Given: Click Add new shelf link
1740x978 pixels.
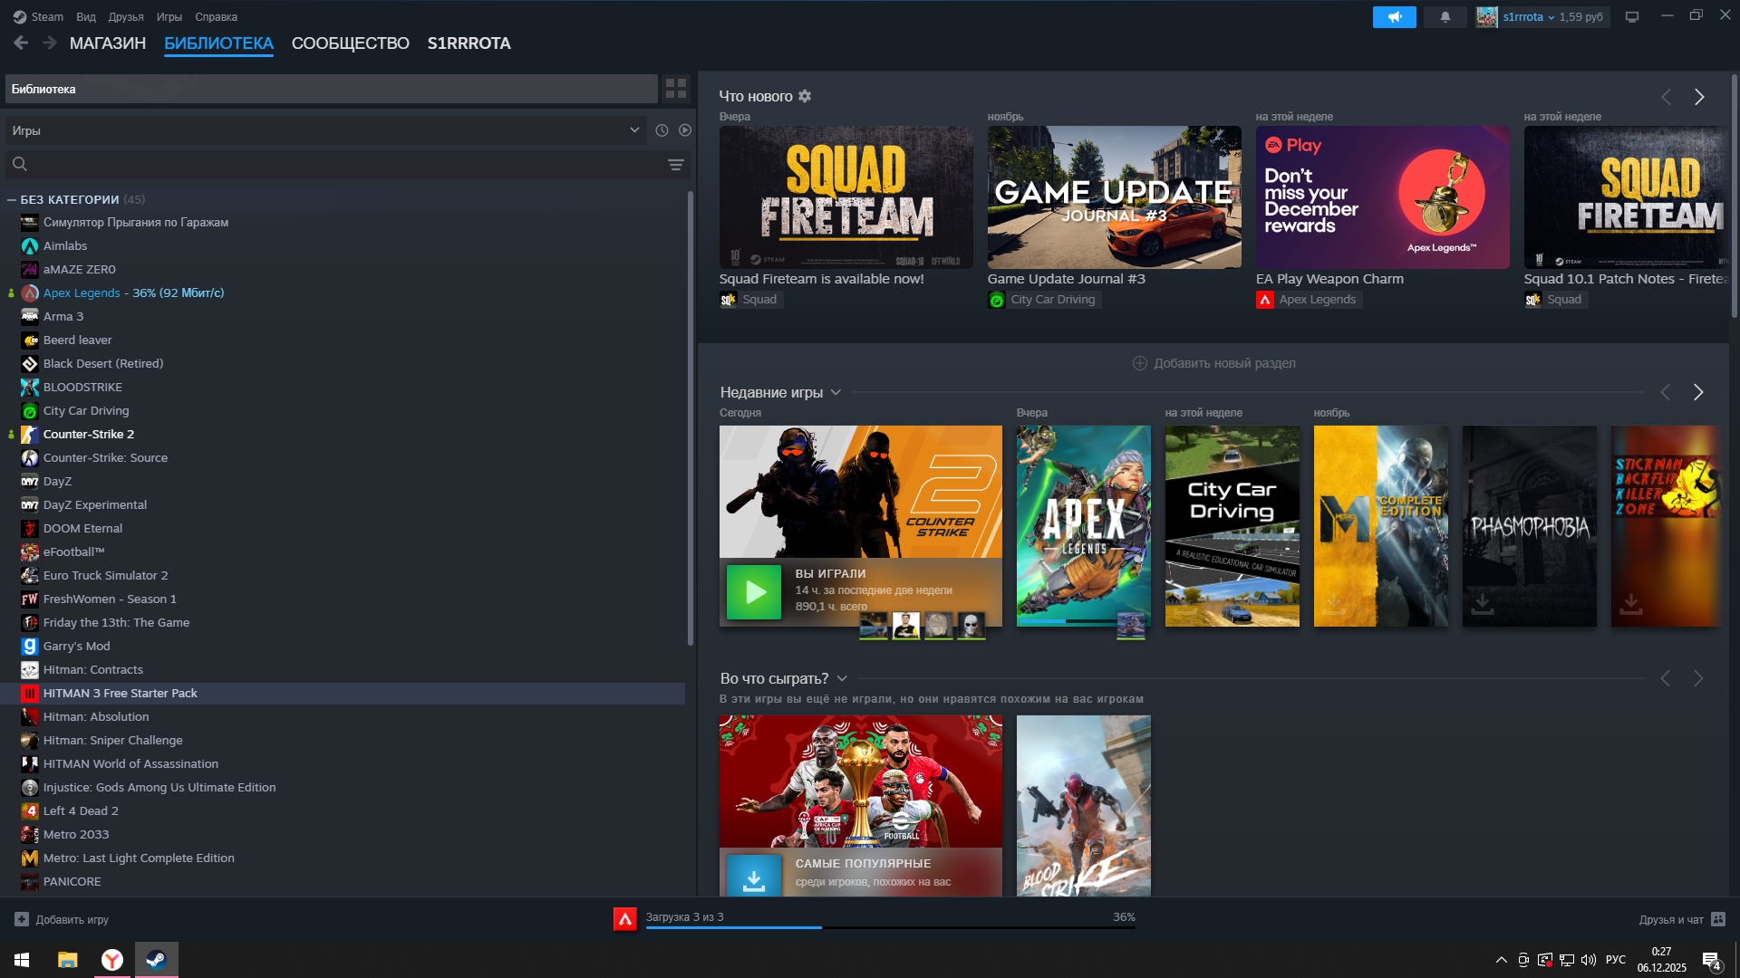Looking at the screenshot, I should tap(1213, 363).
